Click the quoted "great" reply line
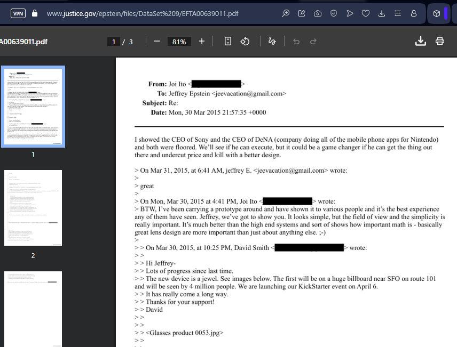Screen dimensions: 457x347 click(x=147, y=186)
